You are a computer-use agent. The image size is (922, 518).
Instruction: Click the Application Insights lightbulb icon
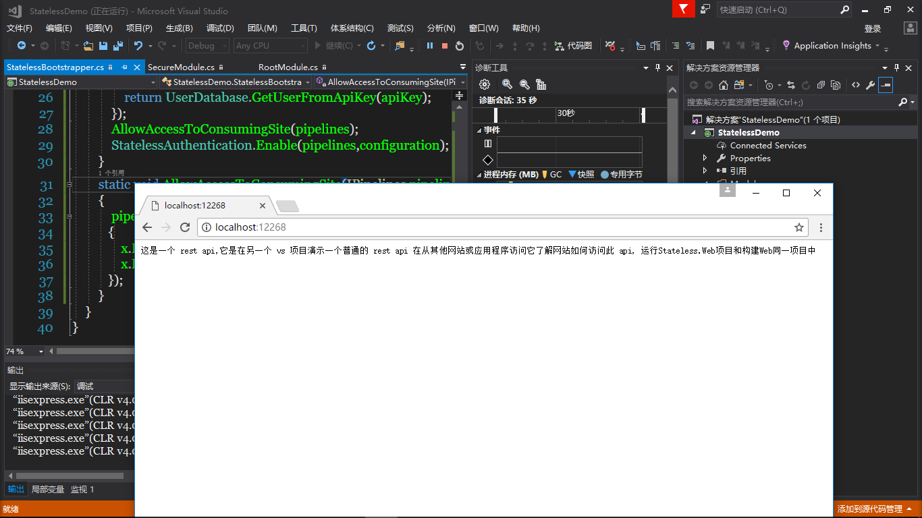click(x=786, y=45)
